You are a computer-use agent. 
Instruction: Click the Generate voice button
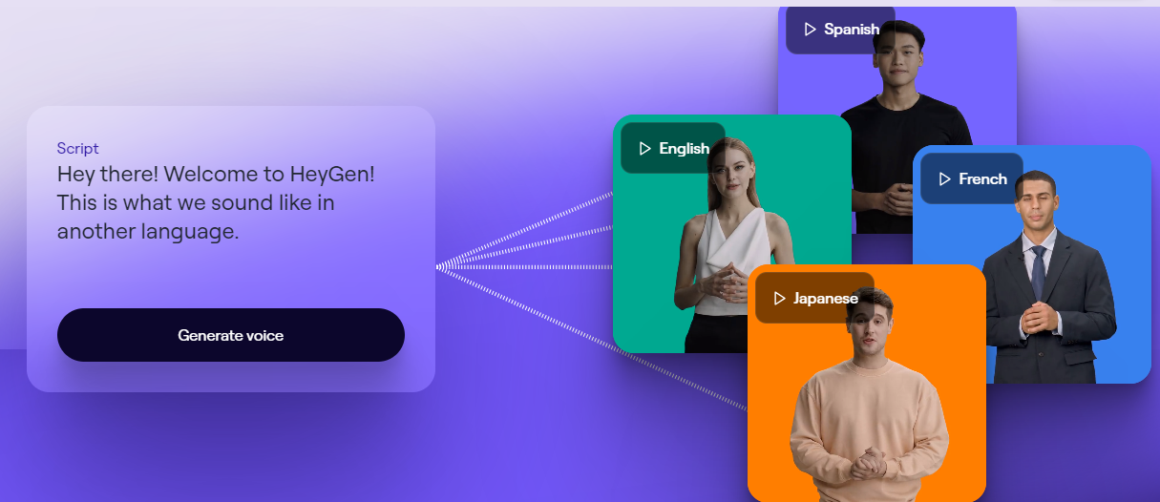tap(231, 335)
